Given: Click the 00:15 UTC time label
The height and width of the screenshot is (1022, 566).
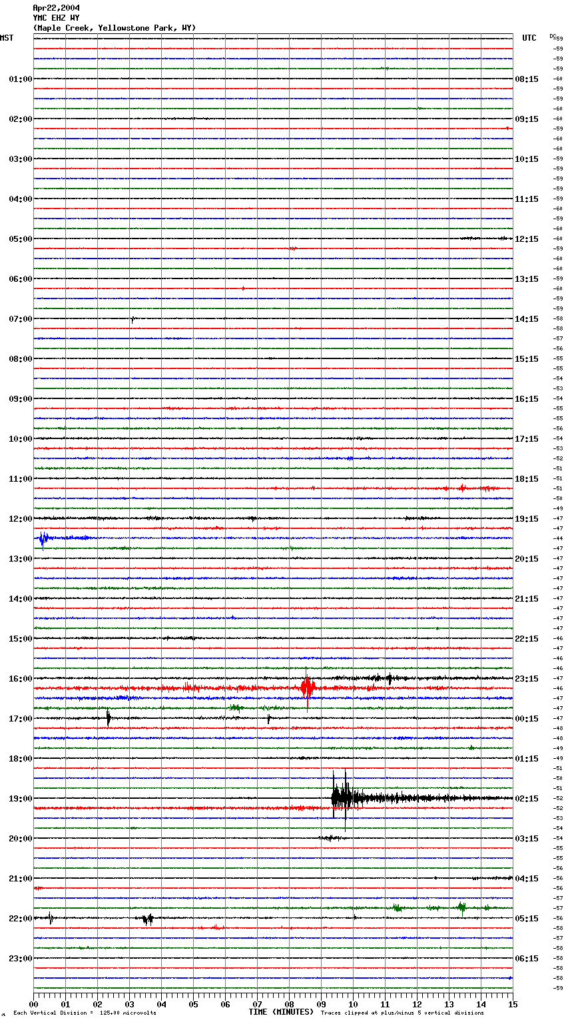Looking at the screenshot, I should [x=527, y=719].
